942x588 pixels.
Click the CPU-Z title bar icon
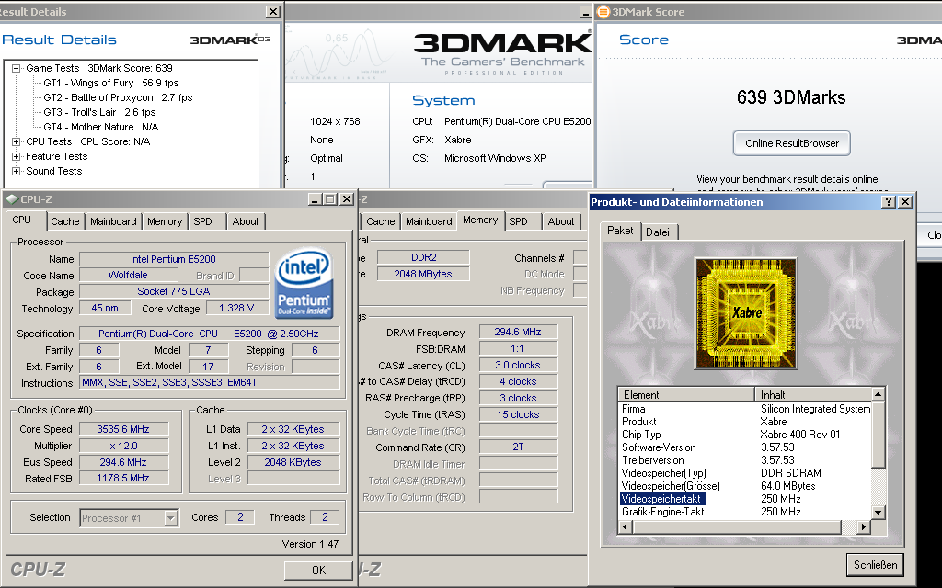click(12, 199)
